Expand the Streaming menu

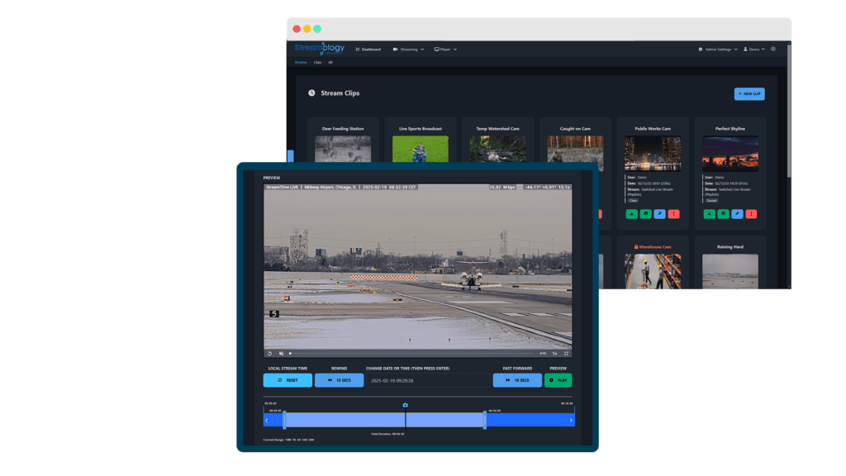pos(408,50)
